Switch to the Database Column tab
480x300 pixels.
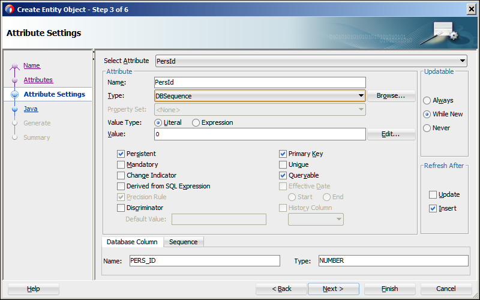tap(132, 242)
